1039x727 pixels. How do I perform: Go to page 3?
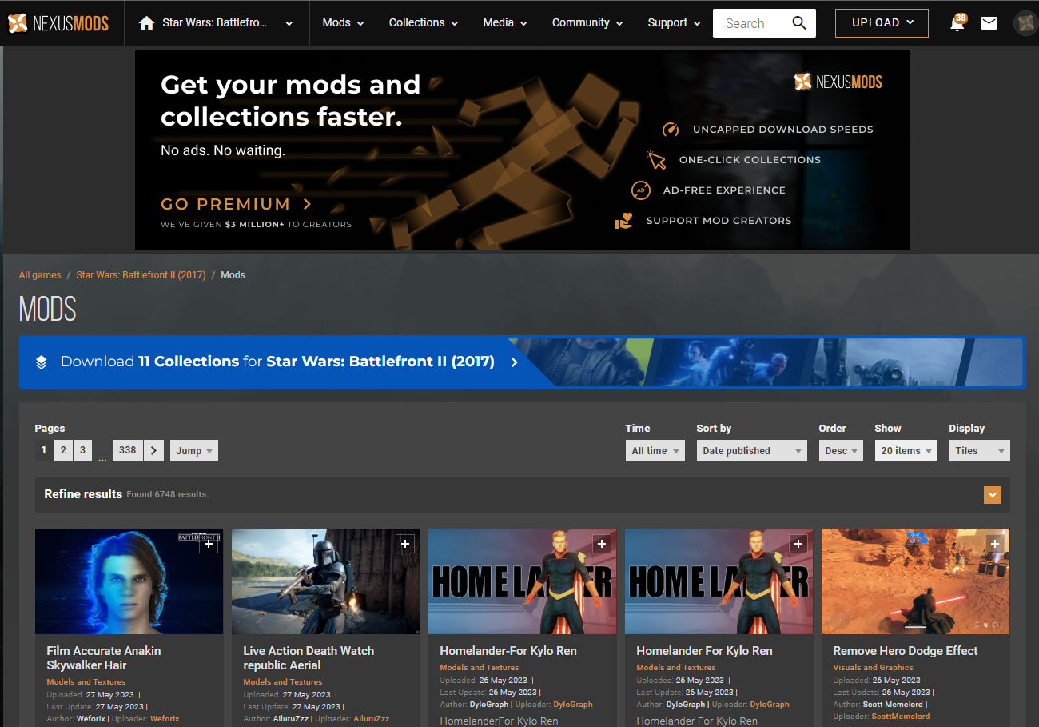click(82, 450)
